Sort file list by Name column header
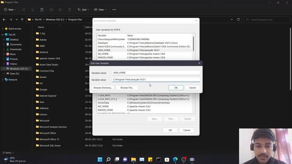 point(41,27)
